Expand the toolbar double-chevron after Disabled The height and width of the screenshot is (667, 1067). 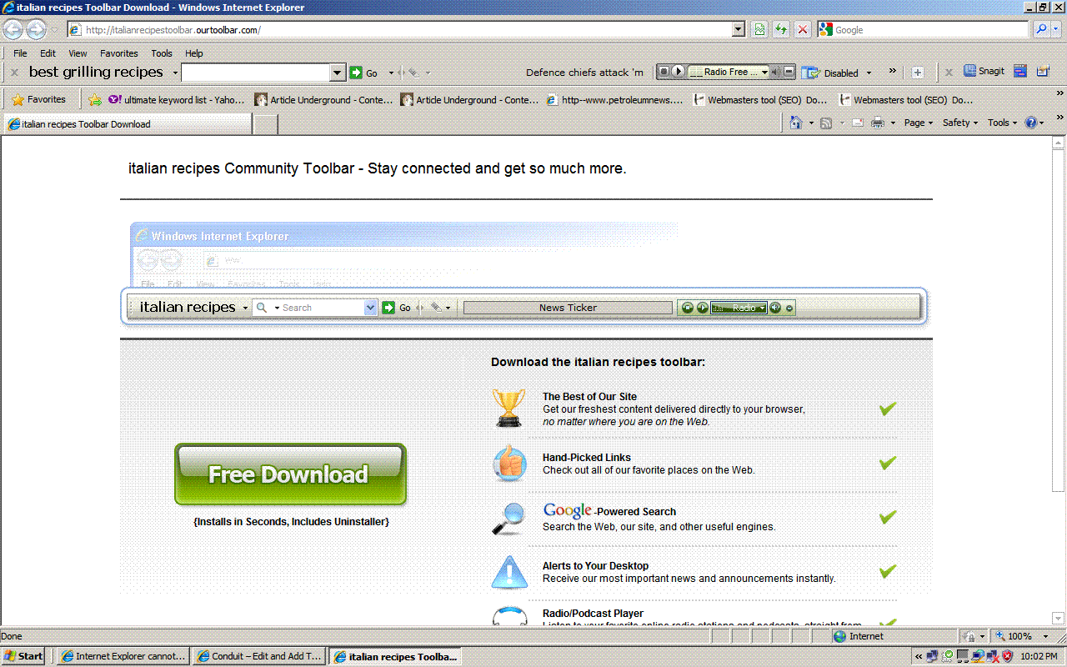click(x=892, y=72)
